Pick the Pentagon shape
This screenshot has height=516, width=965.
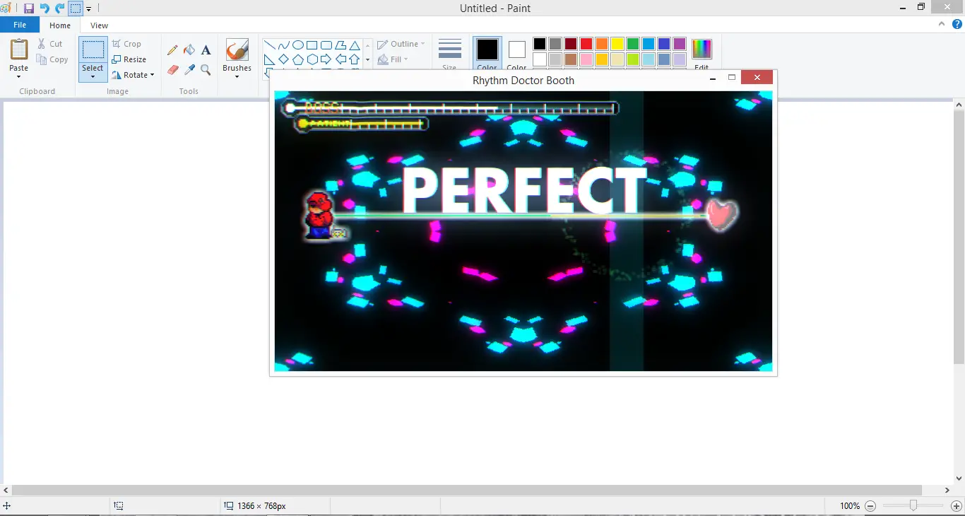pos(298,59)
